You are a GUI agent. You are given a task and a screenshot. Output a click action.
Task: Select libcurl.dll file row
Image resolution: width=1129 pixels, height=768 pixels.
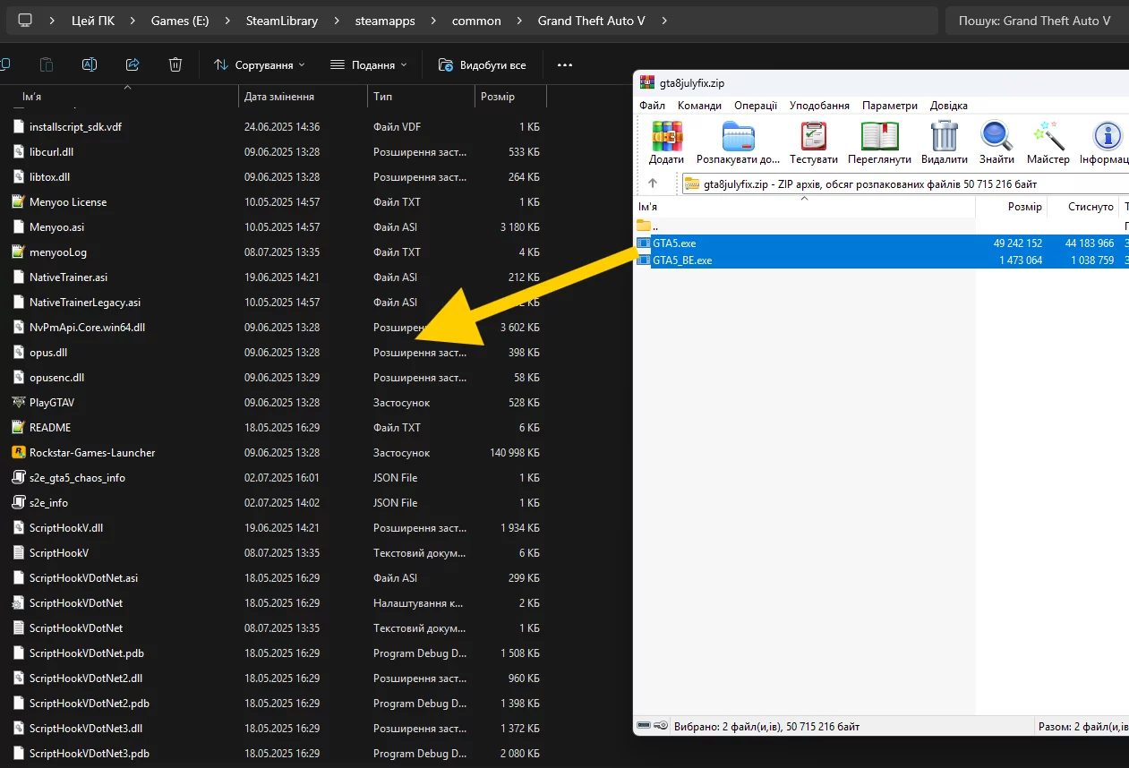(x=276, y=152)
